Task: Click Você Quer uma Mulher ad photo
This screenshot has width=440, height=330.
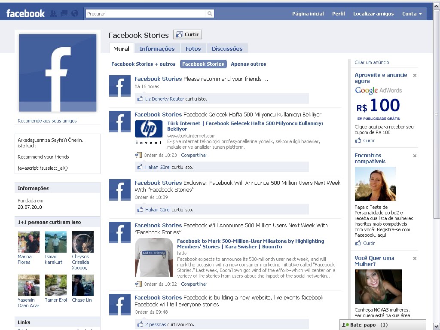Action: [378, 287]
